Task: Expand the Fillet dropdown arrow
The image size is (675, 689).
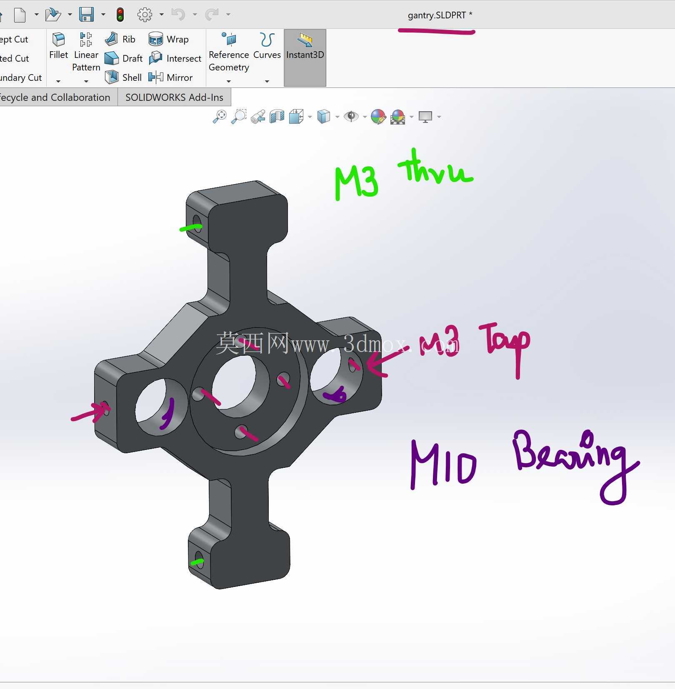Action: click(58, 81)
